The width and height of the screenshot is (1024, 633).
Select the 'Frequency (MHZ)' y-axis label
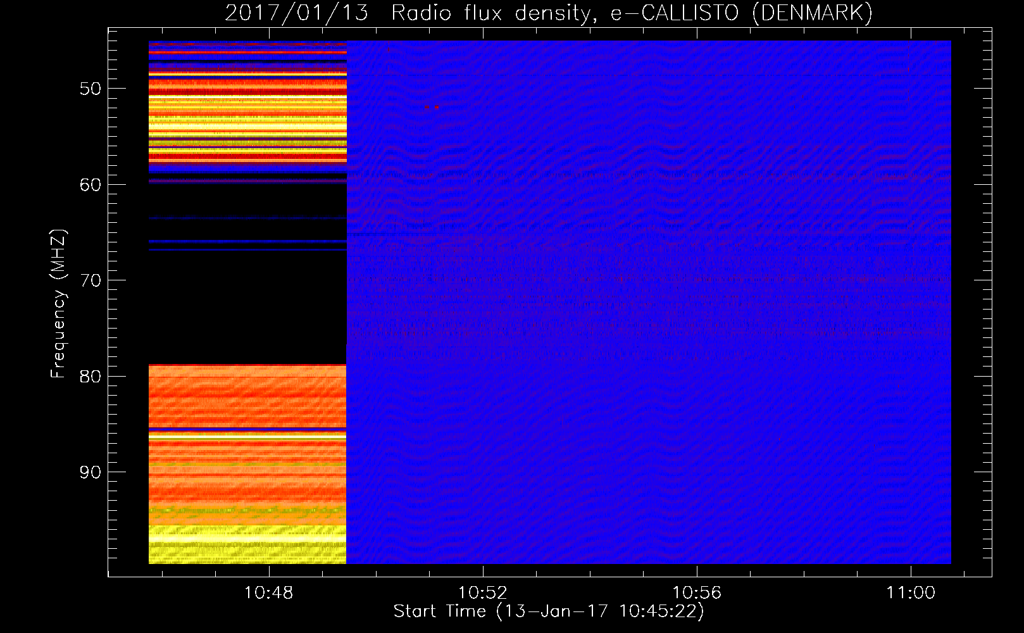tap(58, 304)
